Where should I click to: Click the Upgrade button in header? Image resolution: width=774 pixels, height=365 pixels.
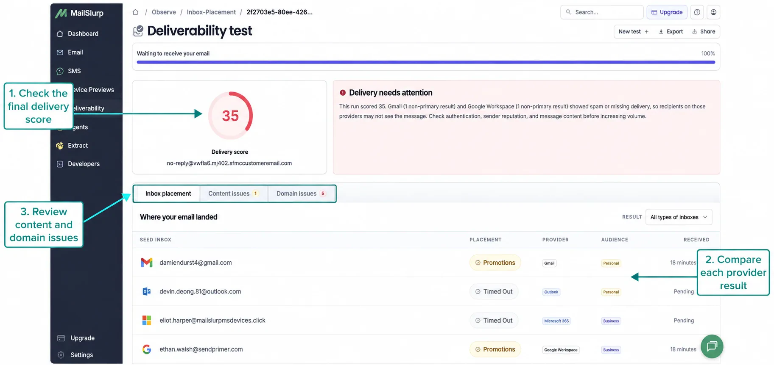(667, 12)
